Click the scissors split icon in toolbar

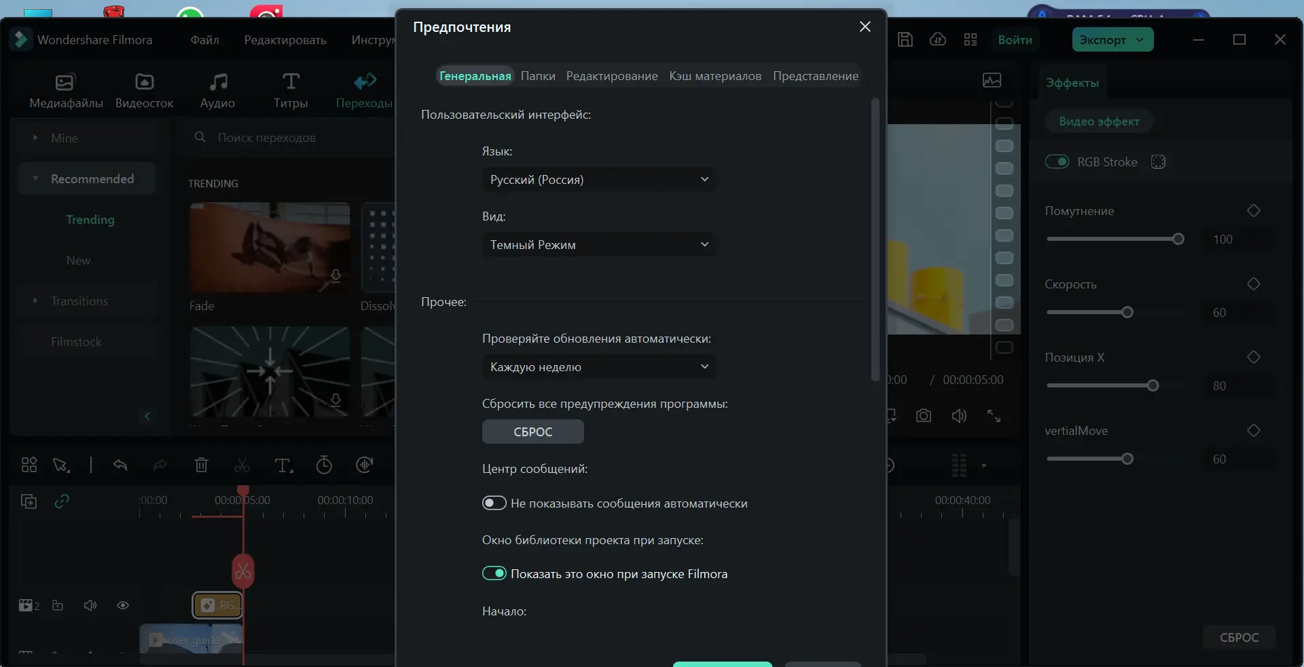[x=242, y=465]
